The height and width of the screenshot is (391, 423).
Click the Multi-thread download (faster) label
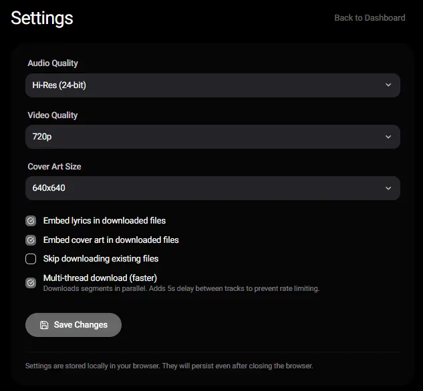click(x=100, y=278)
